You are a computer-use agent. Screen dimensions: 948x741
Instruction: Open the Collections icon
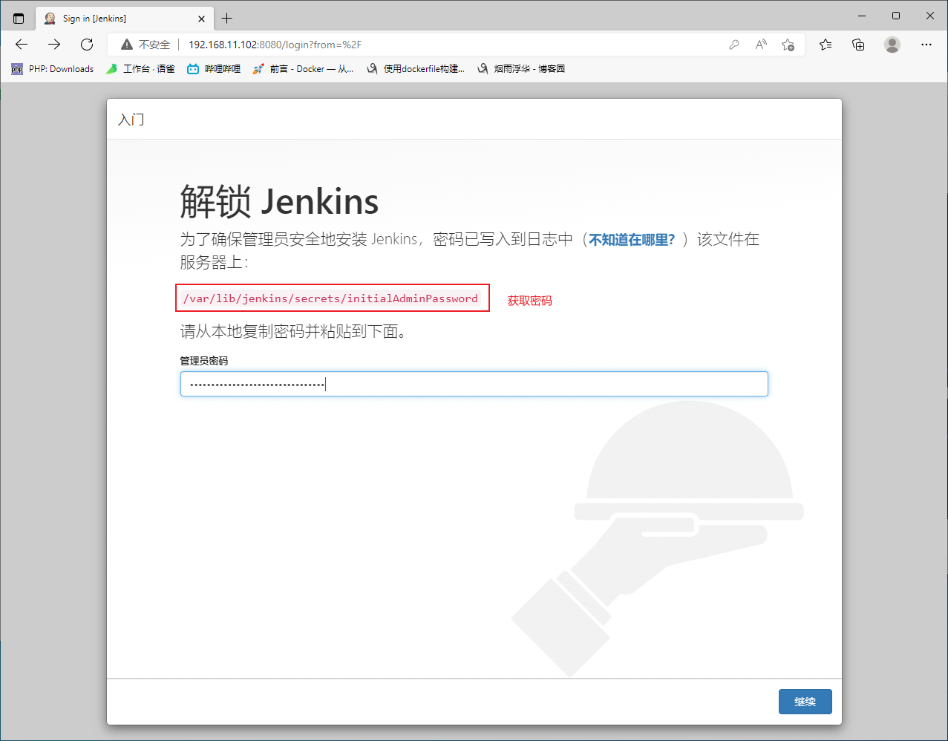(x=858, y=45)
